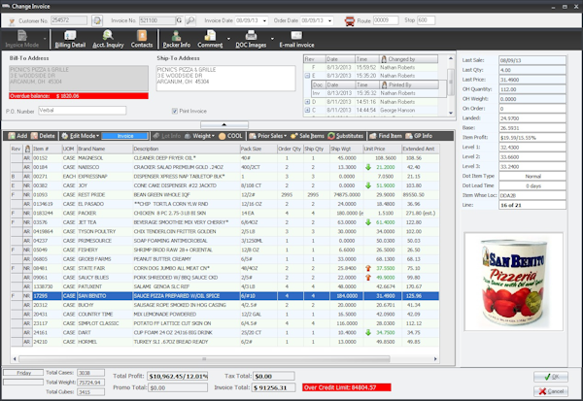Open Acct. Inquiry
This screenshot has height=401, width=583.
pos(108,39)
